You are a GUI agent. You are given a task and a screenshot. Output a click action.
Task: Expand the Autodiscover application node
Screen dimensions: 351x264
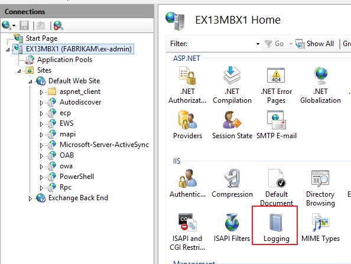[41, 103]
